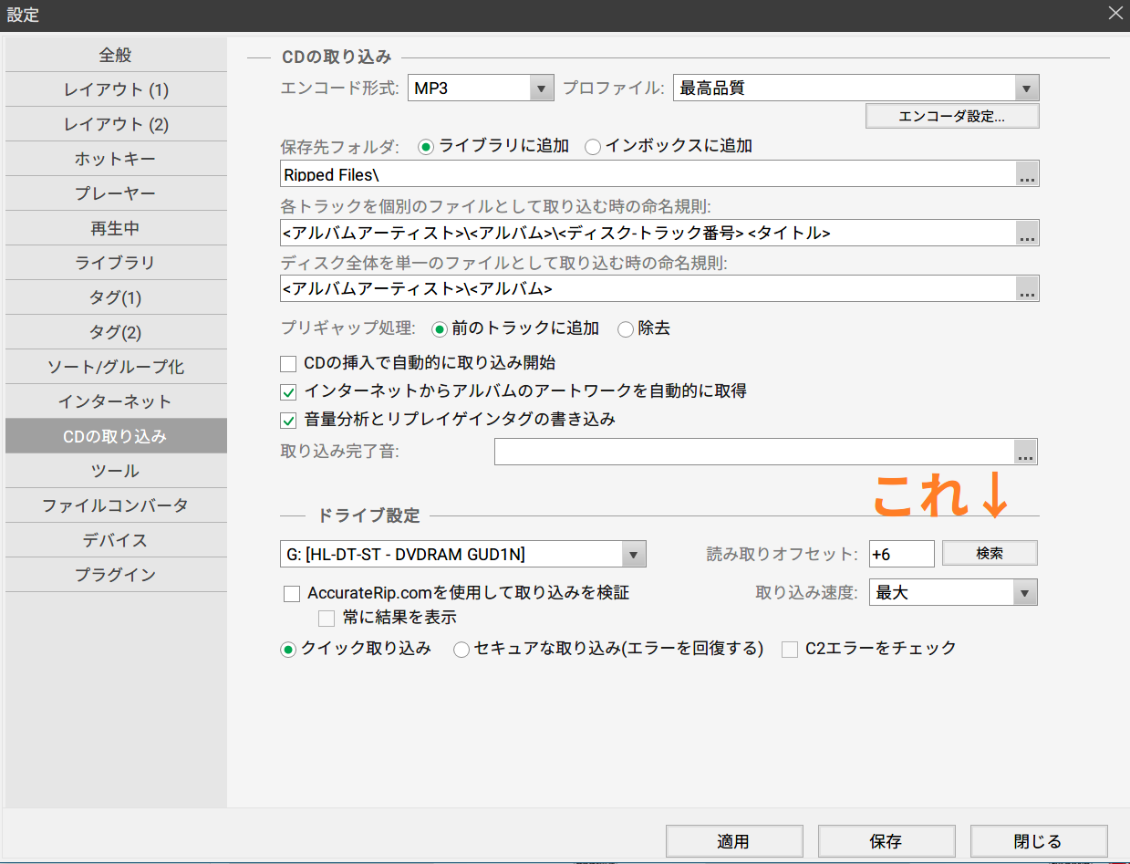Click the 適用 button
This screenshot has height=864, width=1130.
point(734,841)
